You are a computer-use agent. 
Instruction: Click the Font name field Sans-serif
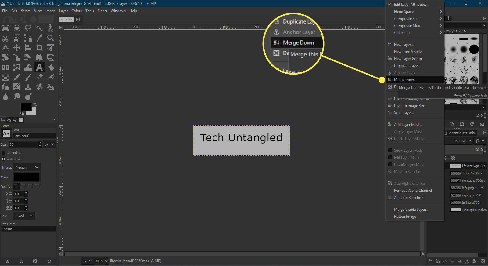(34, 136)
